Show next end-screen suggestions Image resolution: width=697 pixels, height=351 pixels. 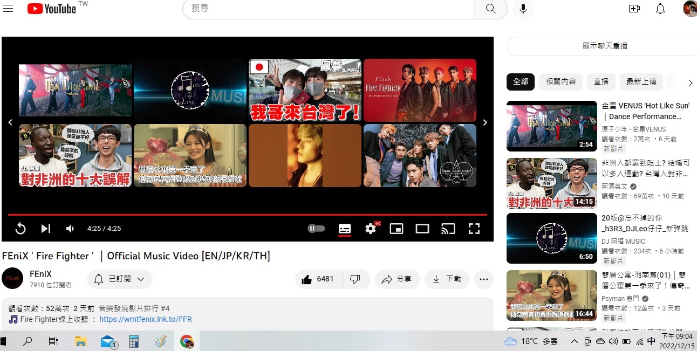pos(485,122)
